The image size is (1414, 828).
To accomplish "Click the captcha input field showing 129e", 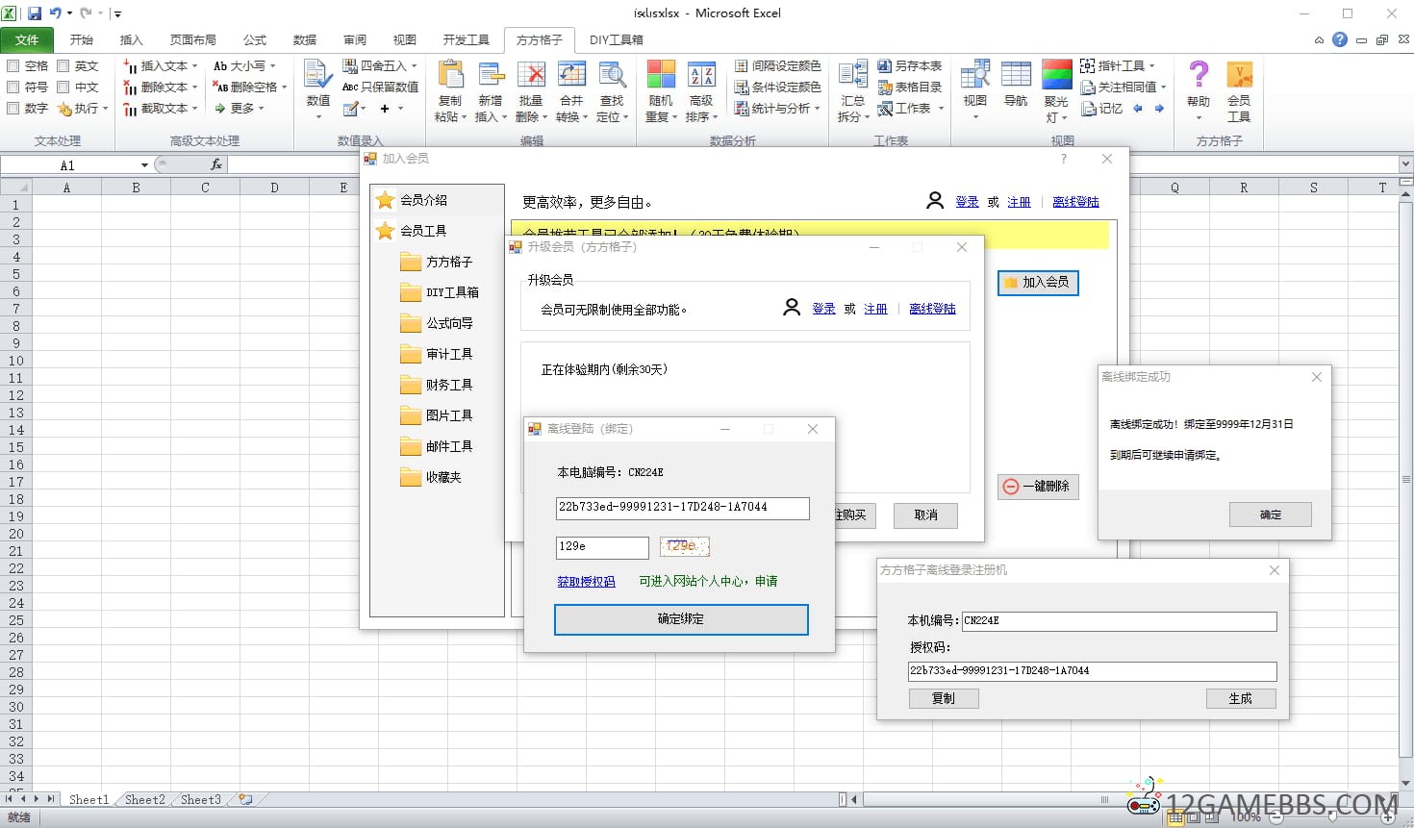I will (x=602, y=547).
